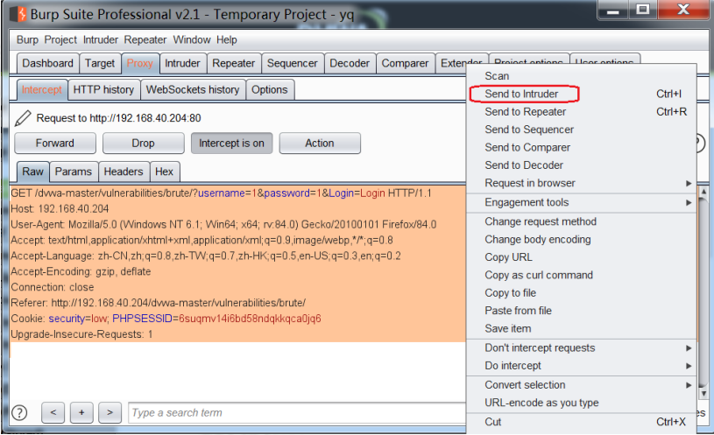Expand the Don't intercept requests submenu
This screenshot has height=435, width=714.
point(582,348)
